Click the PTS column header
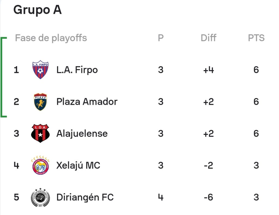 [256, 38]
